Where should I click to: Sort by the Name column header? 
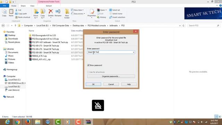pos(31,31)
